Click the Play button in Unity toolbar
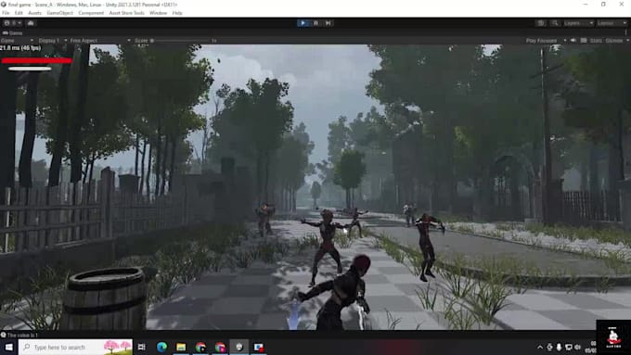 303,23
